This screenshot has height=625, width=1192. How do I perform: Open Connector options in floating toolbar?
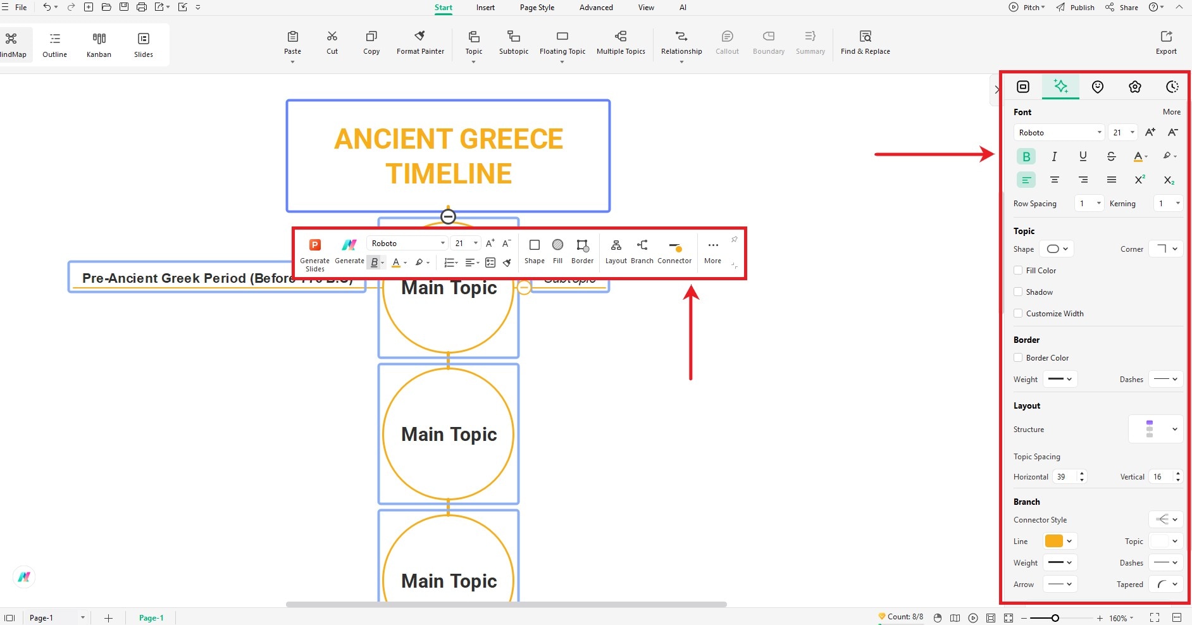click(x=674, y=251)
